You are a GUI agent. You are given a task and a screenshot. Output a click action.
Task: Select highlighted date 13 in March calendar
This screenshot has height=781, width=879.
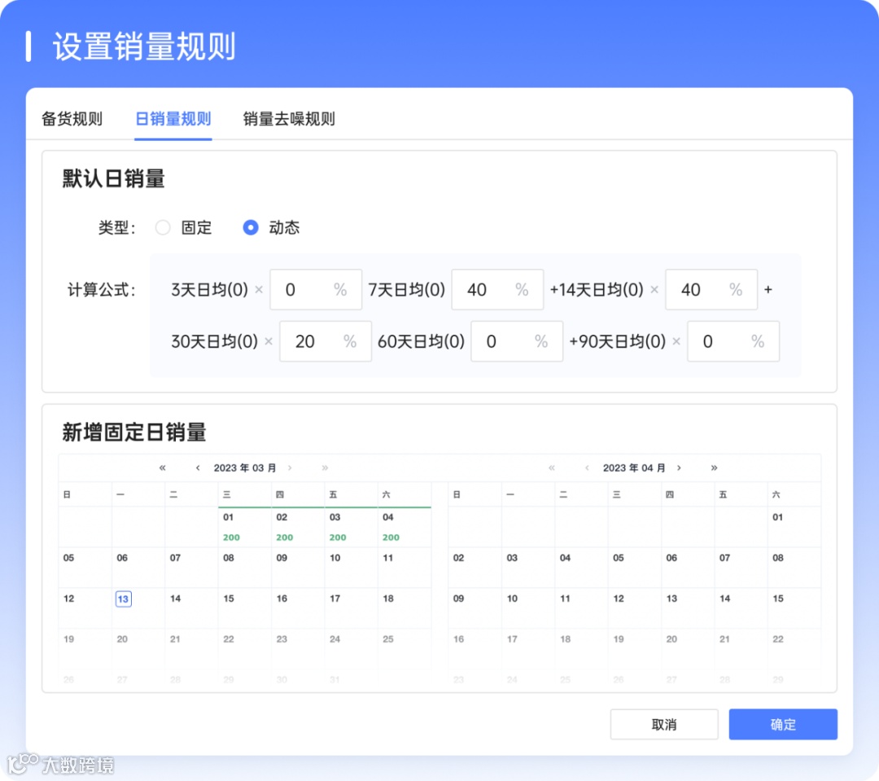(124, 599)
